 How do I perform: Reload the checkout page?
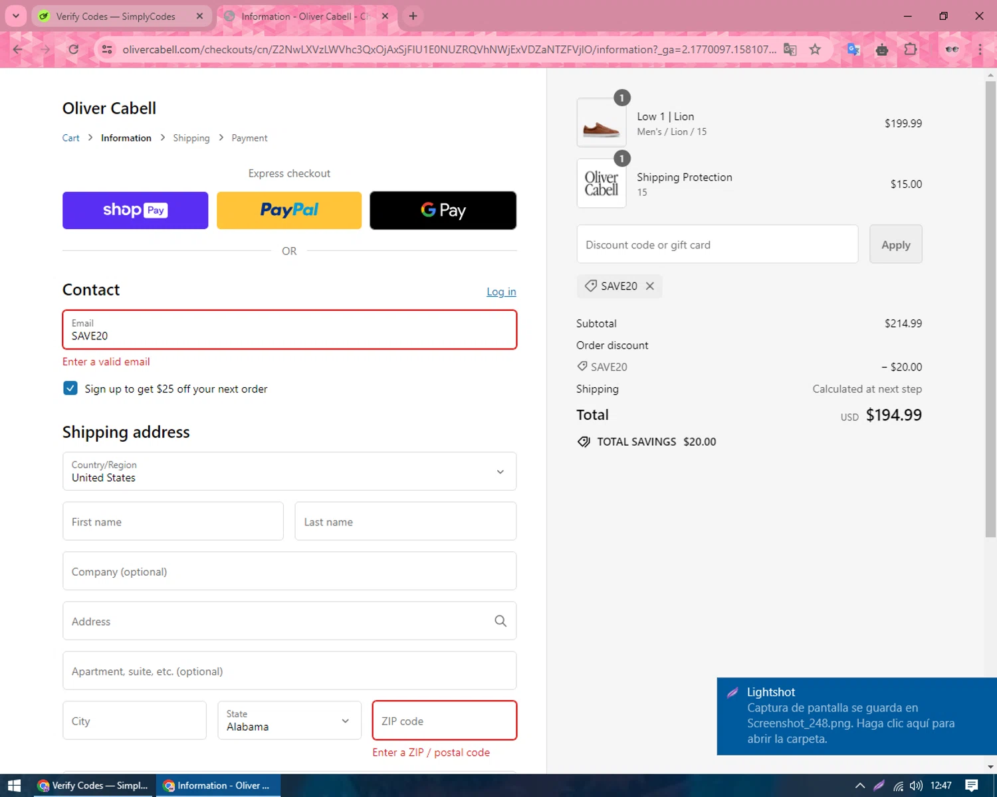[x=73, y=49]
